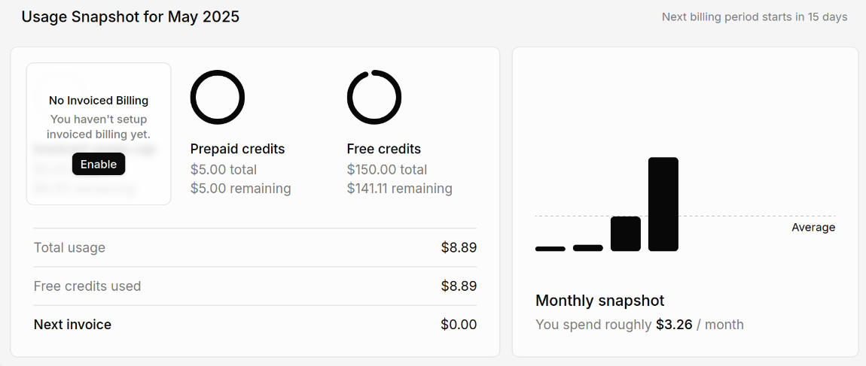
Task: Click the No Invoiced Billing title
Action: 99,100
